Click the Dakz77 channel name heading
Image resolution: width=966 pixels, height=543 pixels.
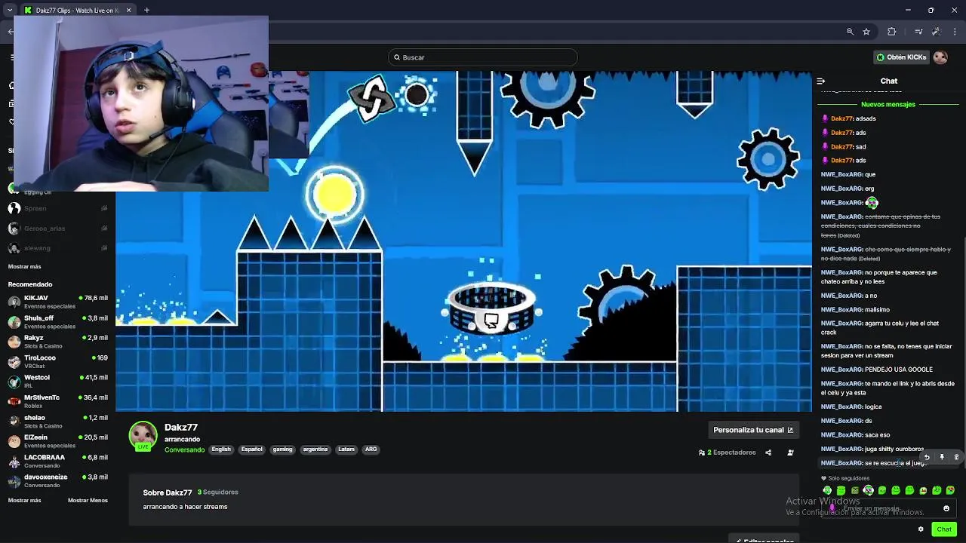[181, 428]
